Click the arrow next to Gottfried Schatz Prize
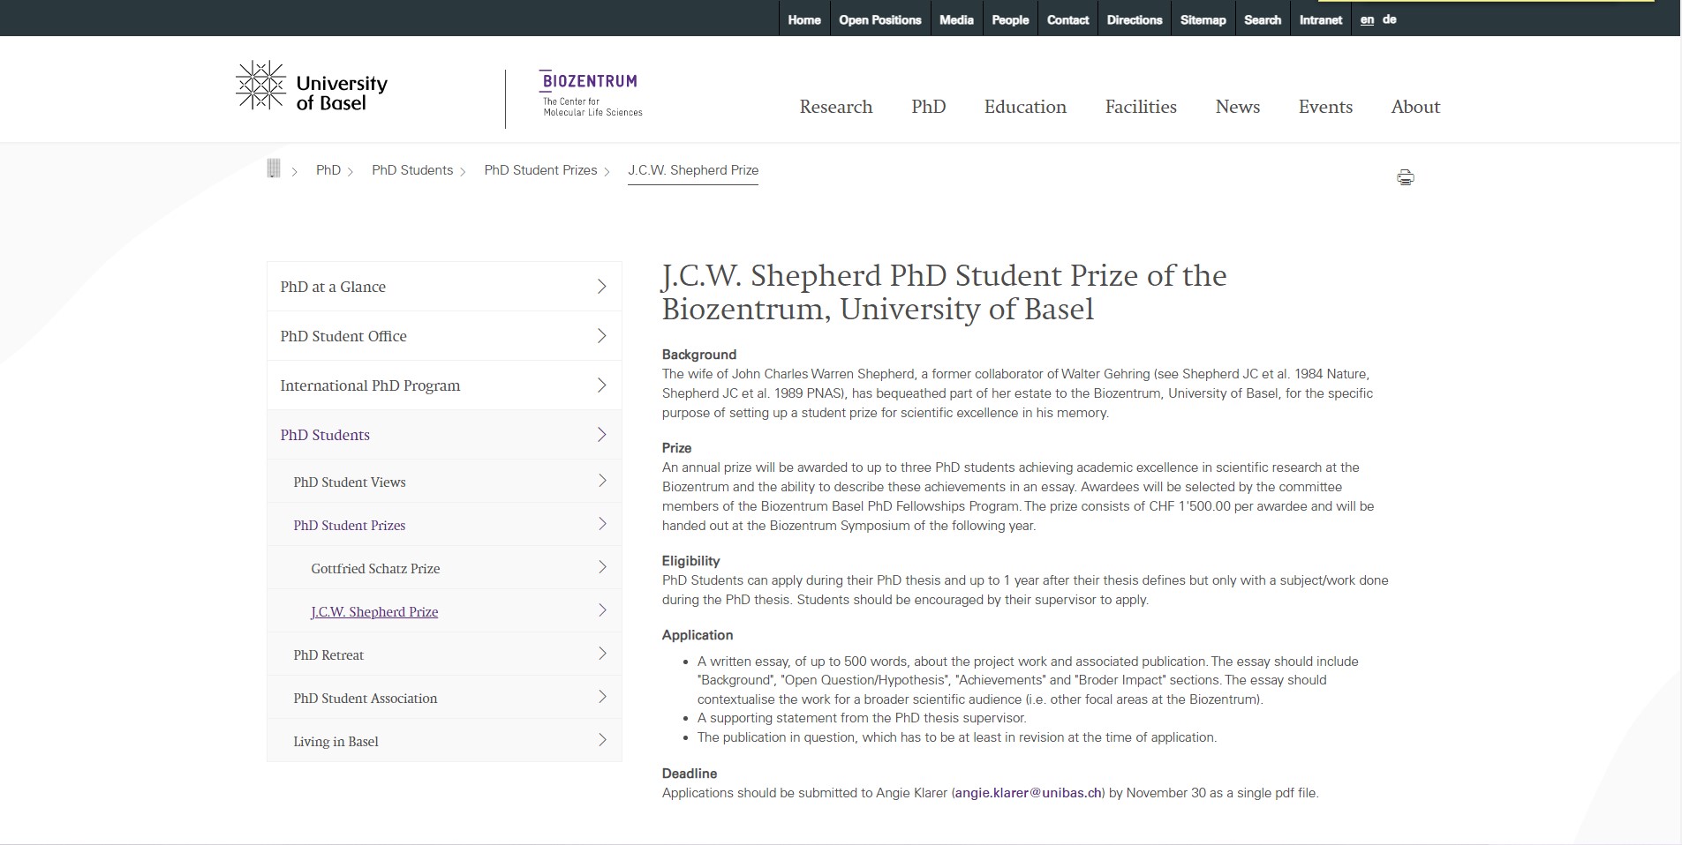 [x=602, y=567]
